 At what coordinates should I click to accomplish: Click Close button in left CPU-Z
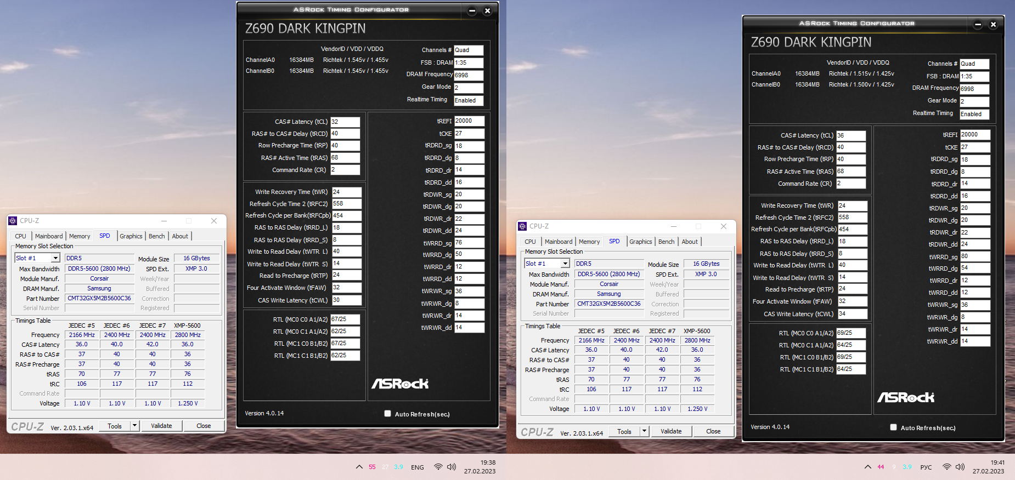tap(204, 426)
